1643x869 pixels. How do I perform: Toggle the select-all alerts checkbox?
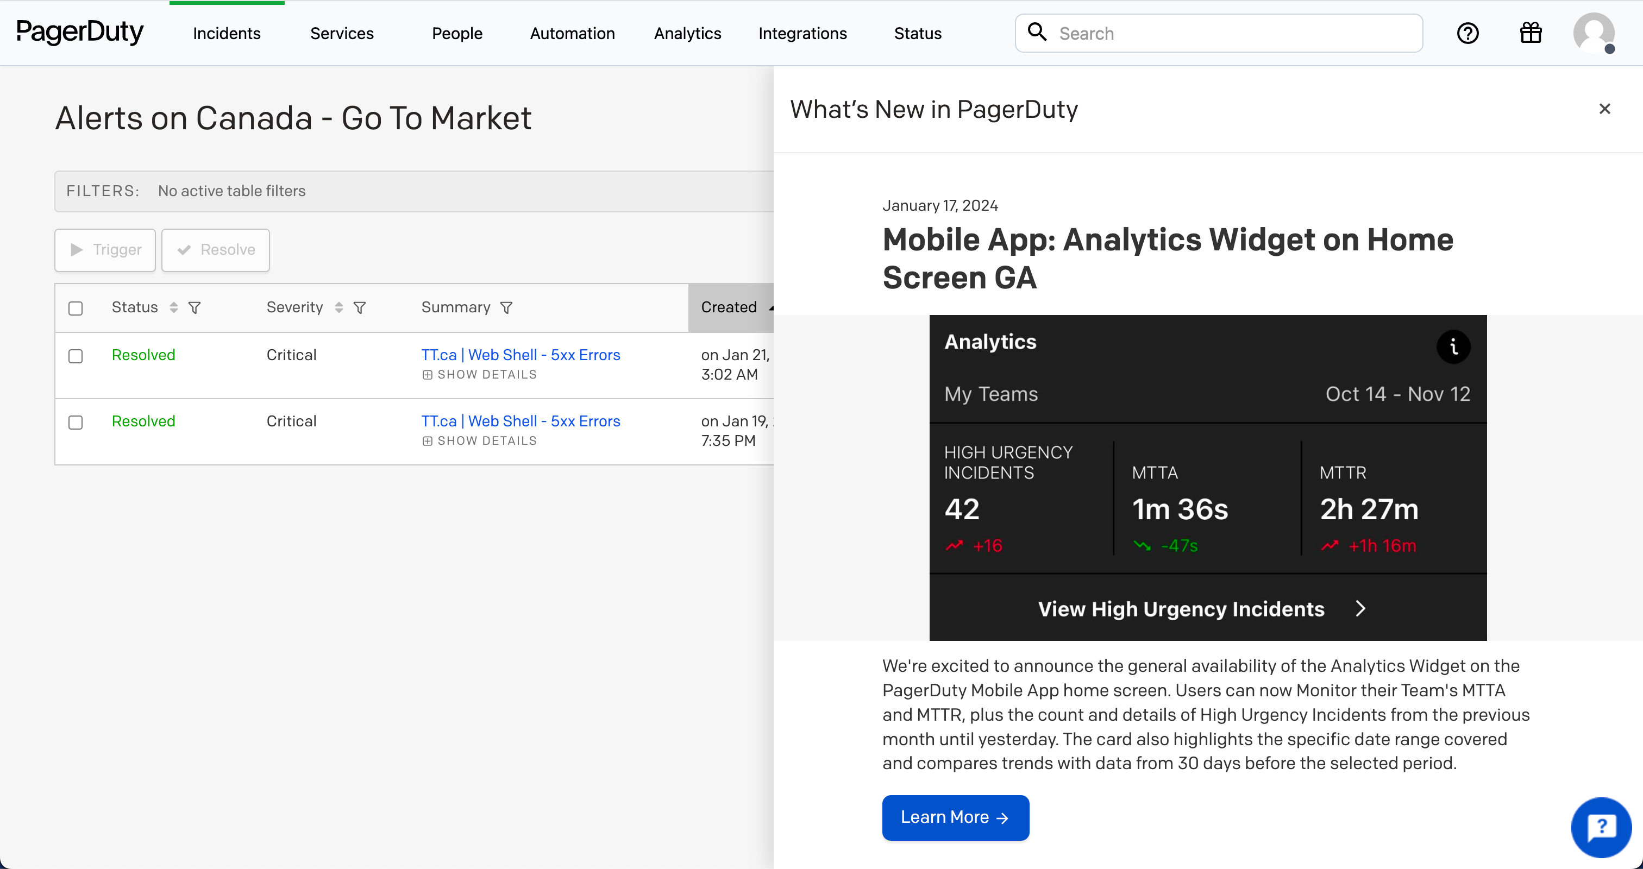click(76, 308)
